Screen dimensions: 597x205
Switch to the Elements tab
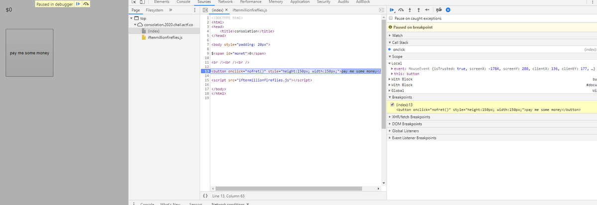pos(162,2)
